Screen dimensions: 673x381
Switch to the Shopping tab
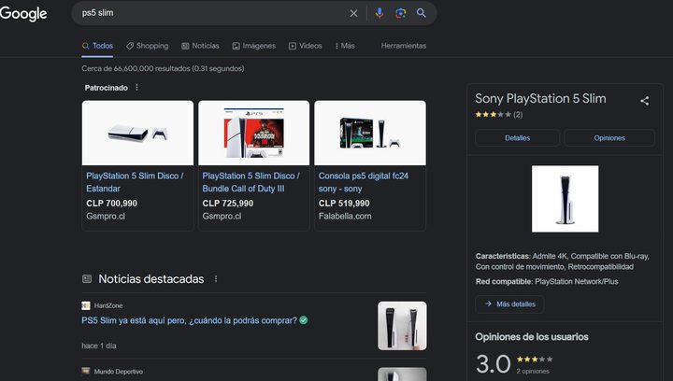147,46
